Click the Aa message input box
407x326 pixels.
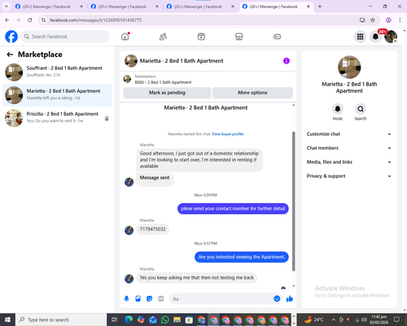[221, 299]
